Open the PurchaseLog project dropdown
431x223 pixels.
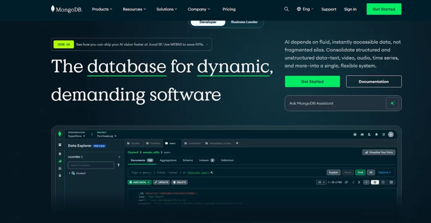[x=106, y=136]
